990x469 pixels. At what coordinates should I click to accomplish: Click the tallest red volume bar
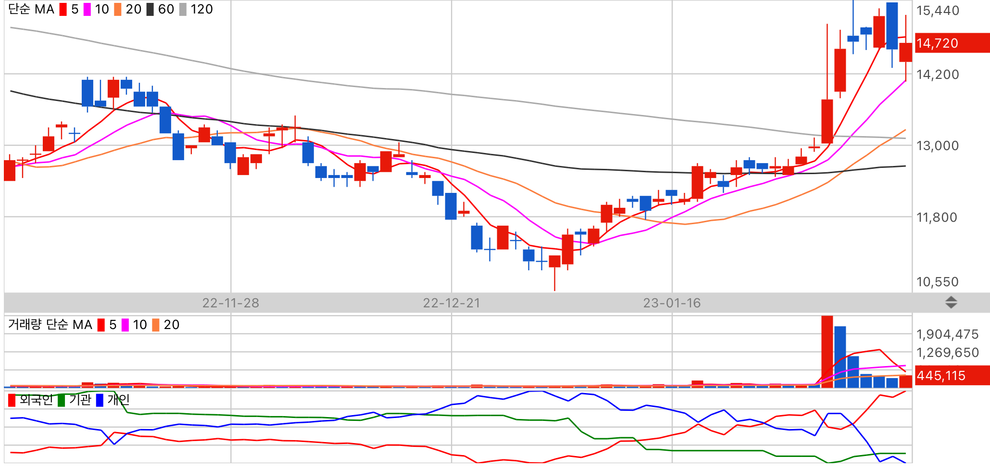(827, 352)
